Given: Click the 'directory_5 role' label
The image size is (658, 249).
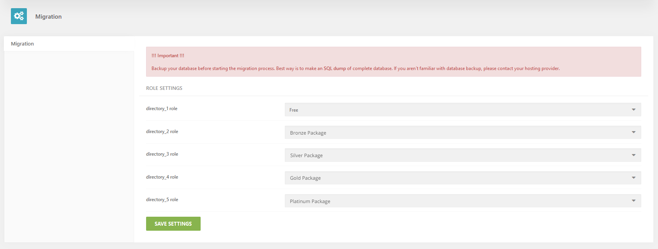Looking at the screenshot, I should pos(162,200).
